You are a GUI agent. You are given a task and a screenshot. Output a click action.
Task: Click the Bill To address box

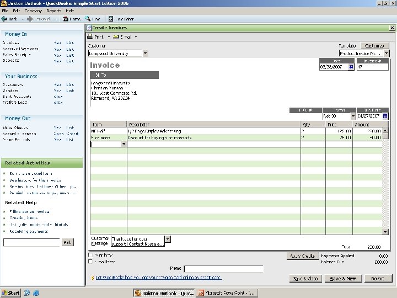click(x=124, y=93)
